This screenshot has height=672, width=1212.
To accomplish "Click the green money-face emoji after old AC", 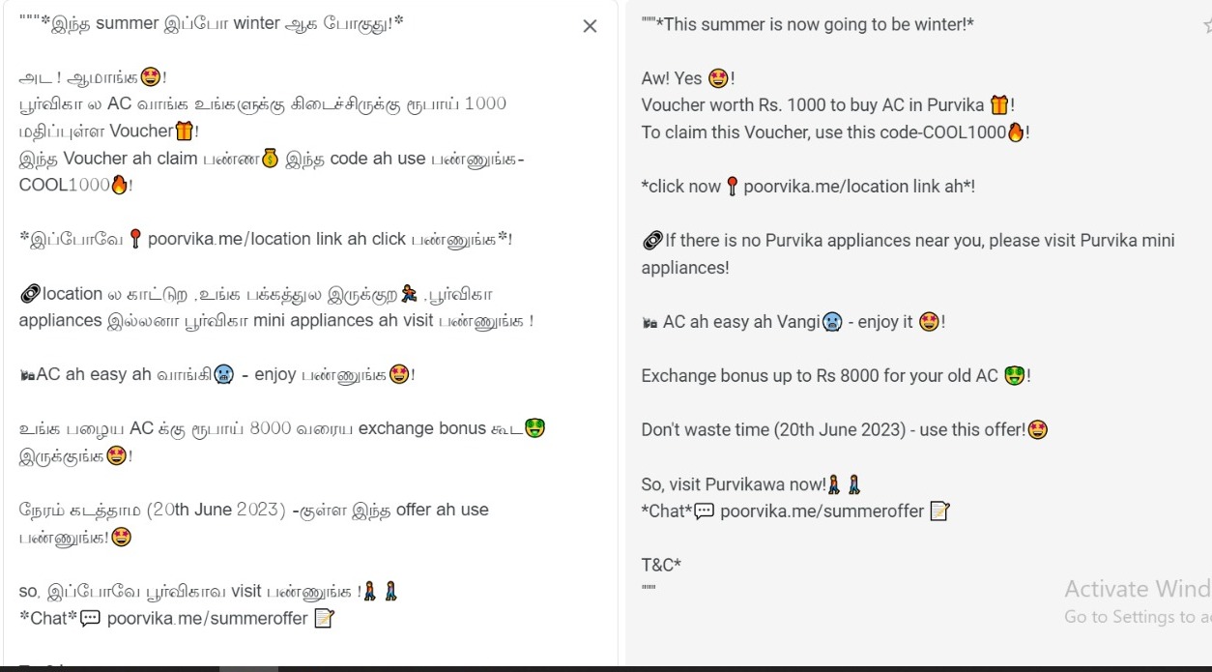I will [x=1014, y=376].
